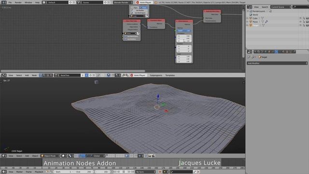Open the viewport shading selector icon
309x174 pixels.
click(64, 156)
